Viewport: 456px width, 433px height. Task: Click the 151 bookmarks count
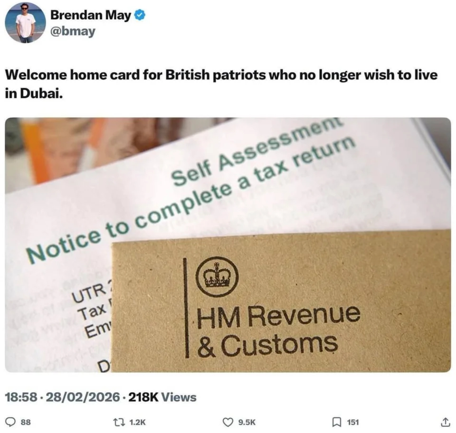click(353, 422)
